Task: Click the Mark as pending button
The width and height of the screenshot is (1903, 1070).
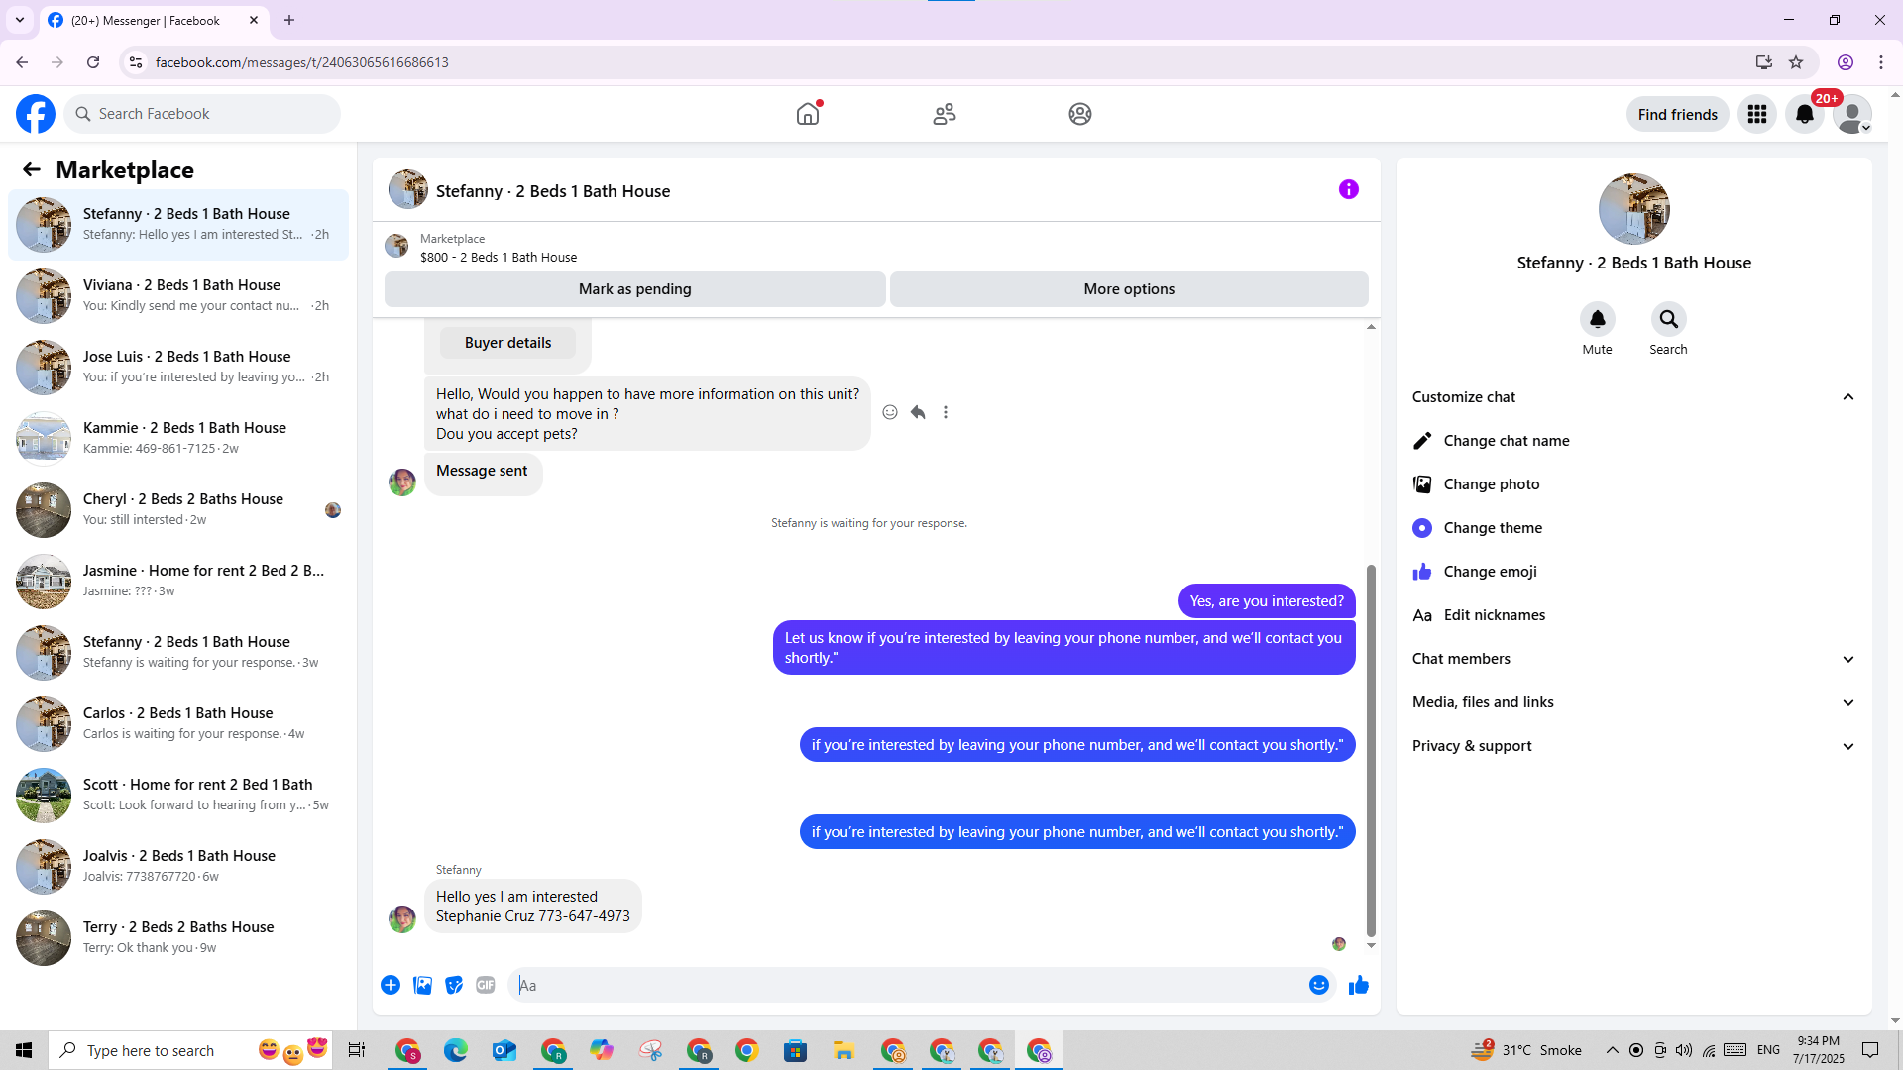Action: click(635, 289)
